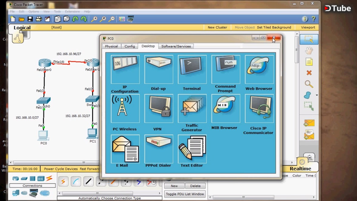Launch Cisco IP Communicator

[x=259, y=108]
